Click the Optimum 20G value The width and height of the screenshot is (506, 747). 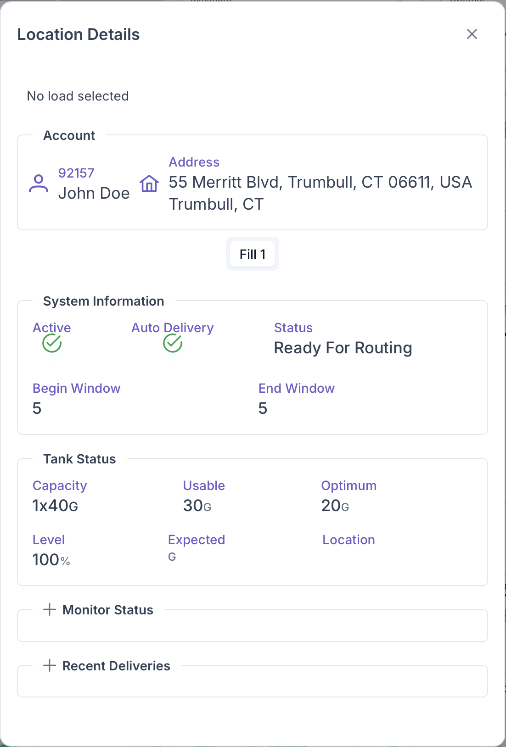tap(335, 506)
